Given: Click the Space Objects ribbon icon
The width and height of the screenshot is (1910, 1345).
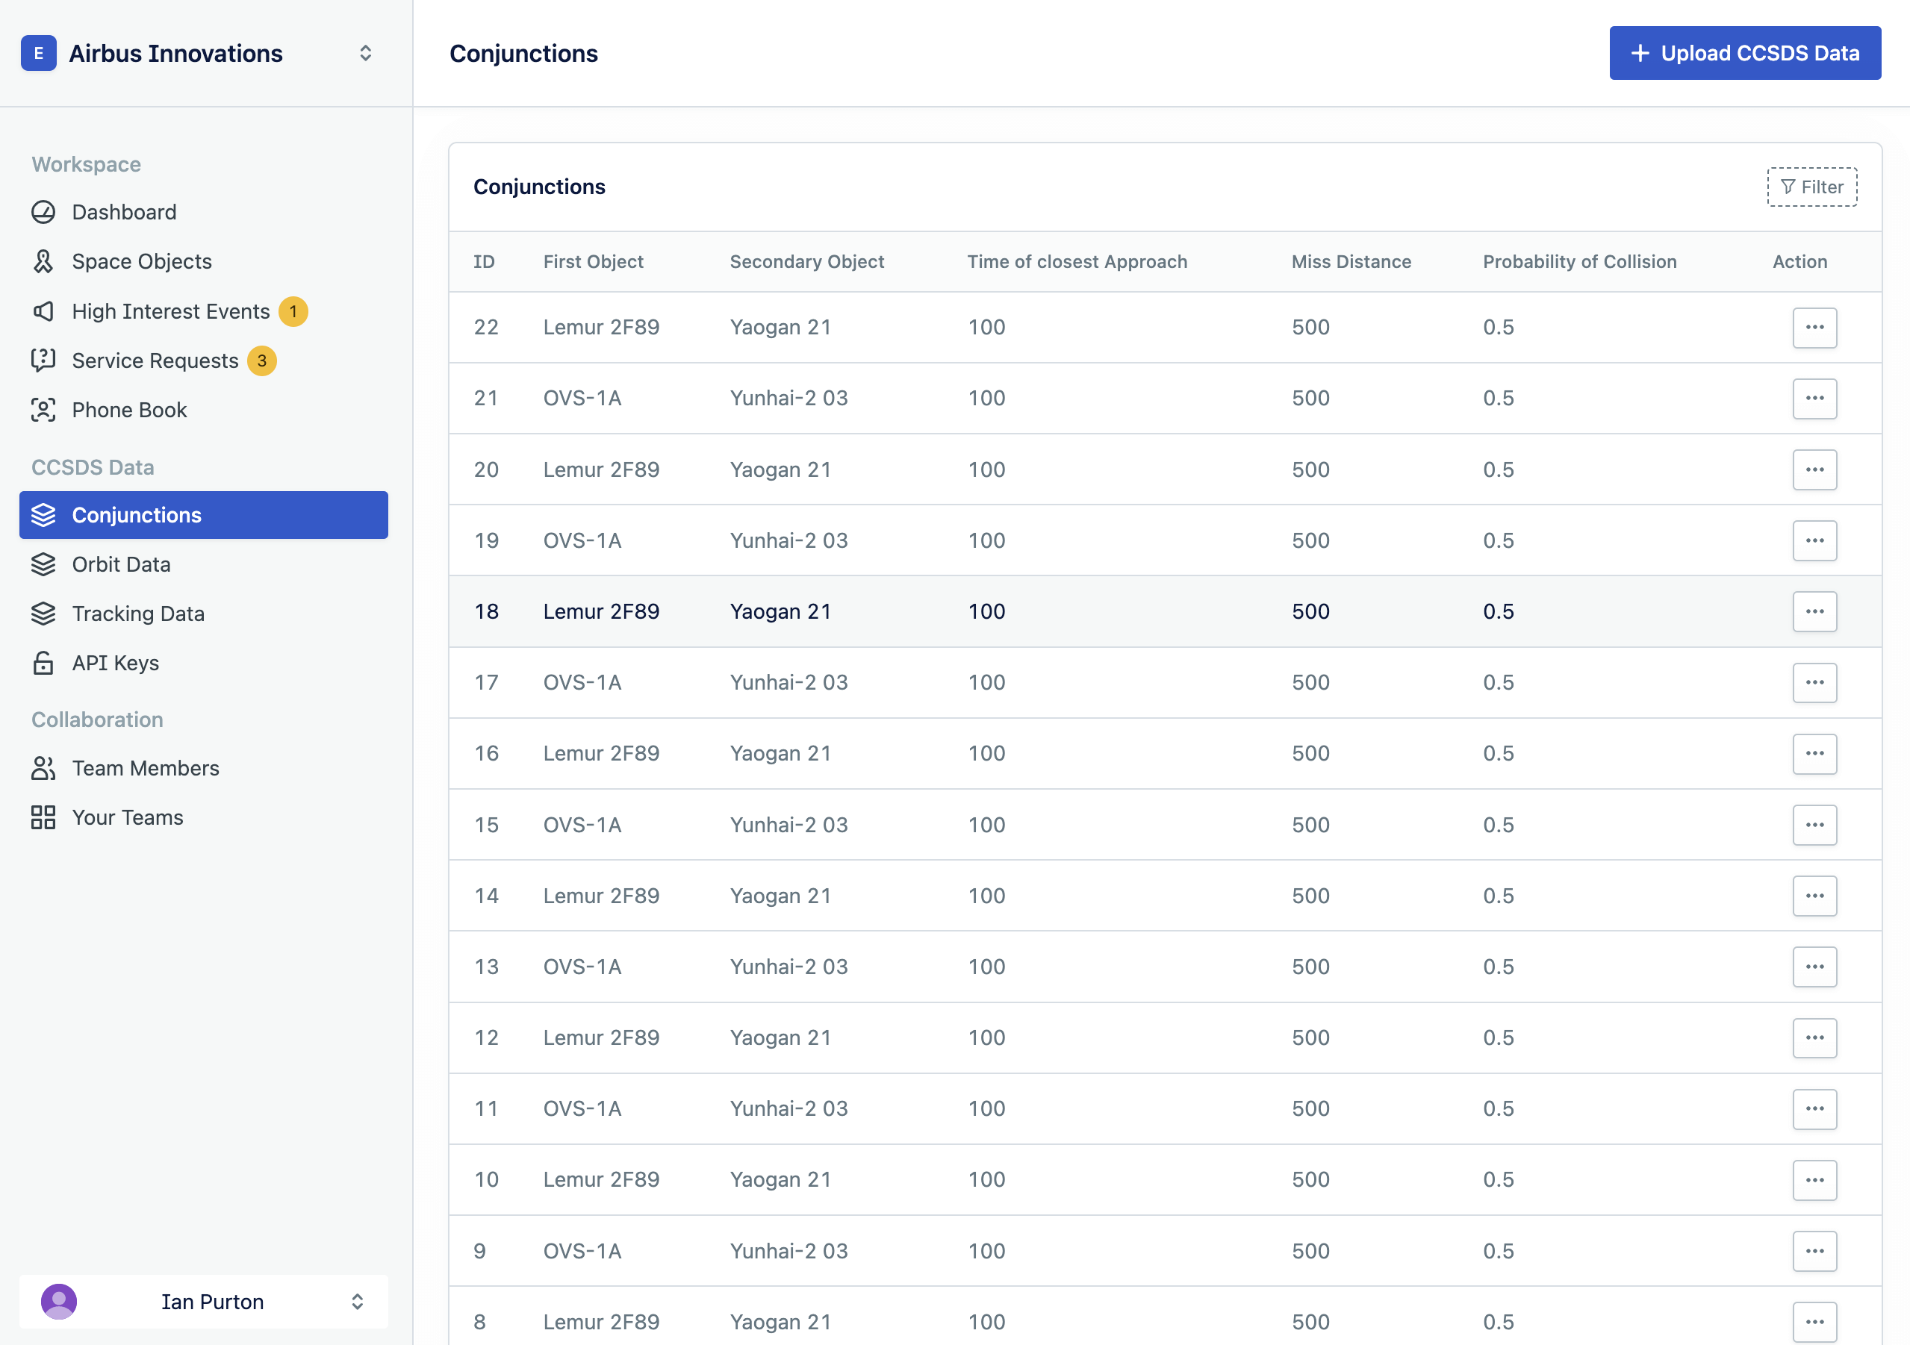Looking at the screenshot, I should tap(43, 261).
